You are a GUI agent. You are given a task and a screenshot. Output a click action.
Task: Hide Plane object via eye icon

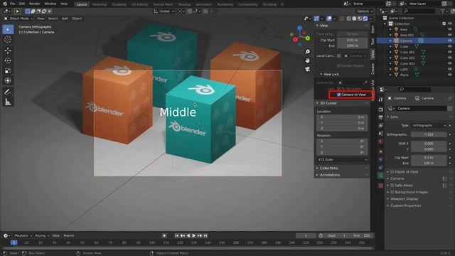[450, 75]
